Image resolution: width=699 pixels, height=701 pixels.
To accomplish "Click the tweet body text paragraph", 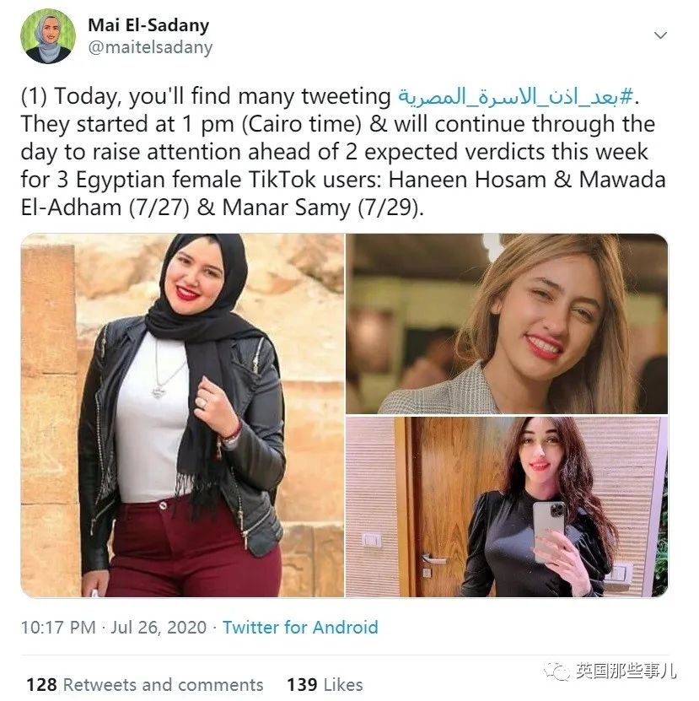I will point(343,152).
